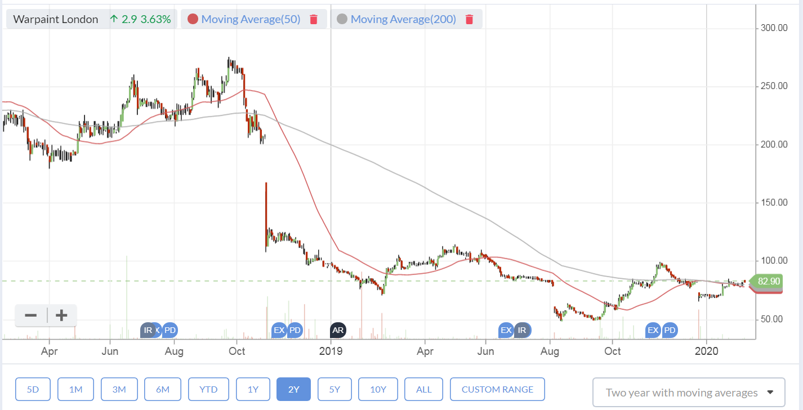Open the dark AR annual report marker at 2019
Screen dimensions: 803x410
[x=338, y=330]
